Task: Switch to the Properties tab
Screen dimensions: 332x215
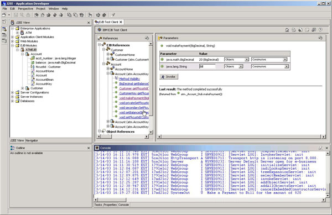Action: coord(110,205)
